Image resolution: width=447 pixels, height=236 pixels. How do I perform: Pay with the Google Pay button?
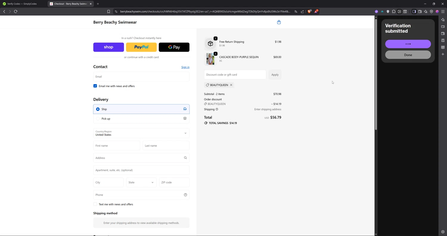174,47
